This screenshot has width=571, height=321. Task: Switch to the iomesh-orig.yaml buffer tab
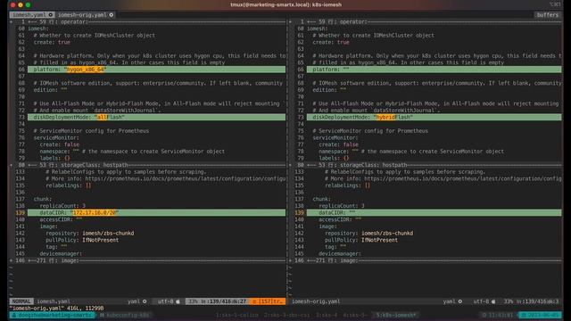tap(86, 15)
